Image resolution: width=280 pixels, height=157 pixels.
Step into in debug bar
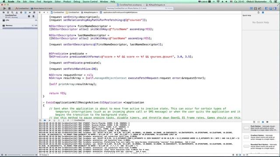tap(59, 120)
